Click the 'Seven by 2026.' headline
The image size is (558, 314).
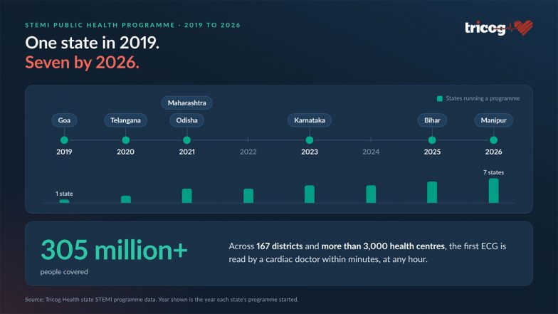[x=83, y=63]
